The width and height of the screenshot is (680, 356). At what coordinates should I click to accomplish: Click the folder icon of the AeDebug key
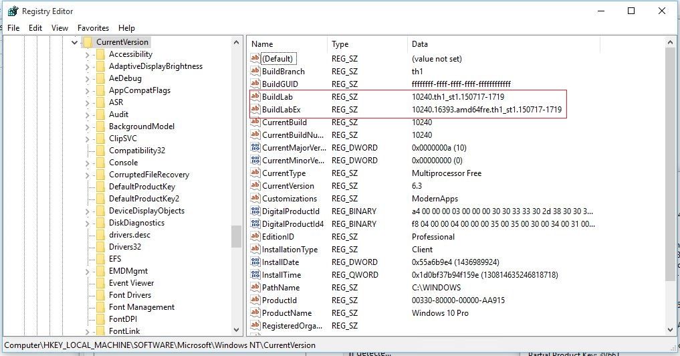click(x=100, y=78)
